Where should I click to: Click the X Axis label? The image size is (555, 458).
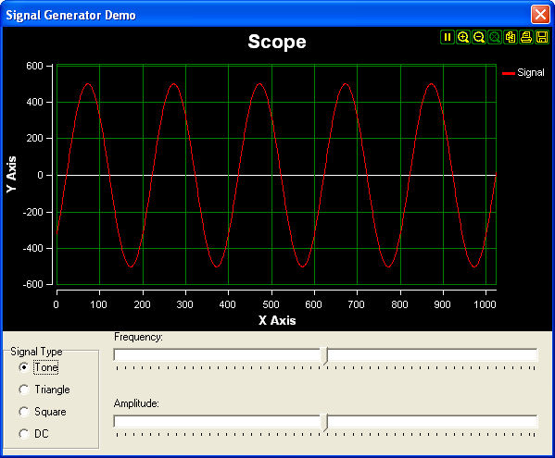point(277,320)
